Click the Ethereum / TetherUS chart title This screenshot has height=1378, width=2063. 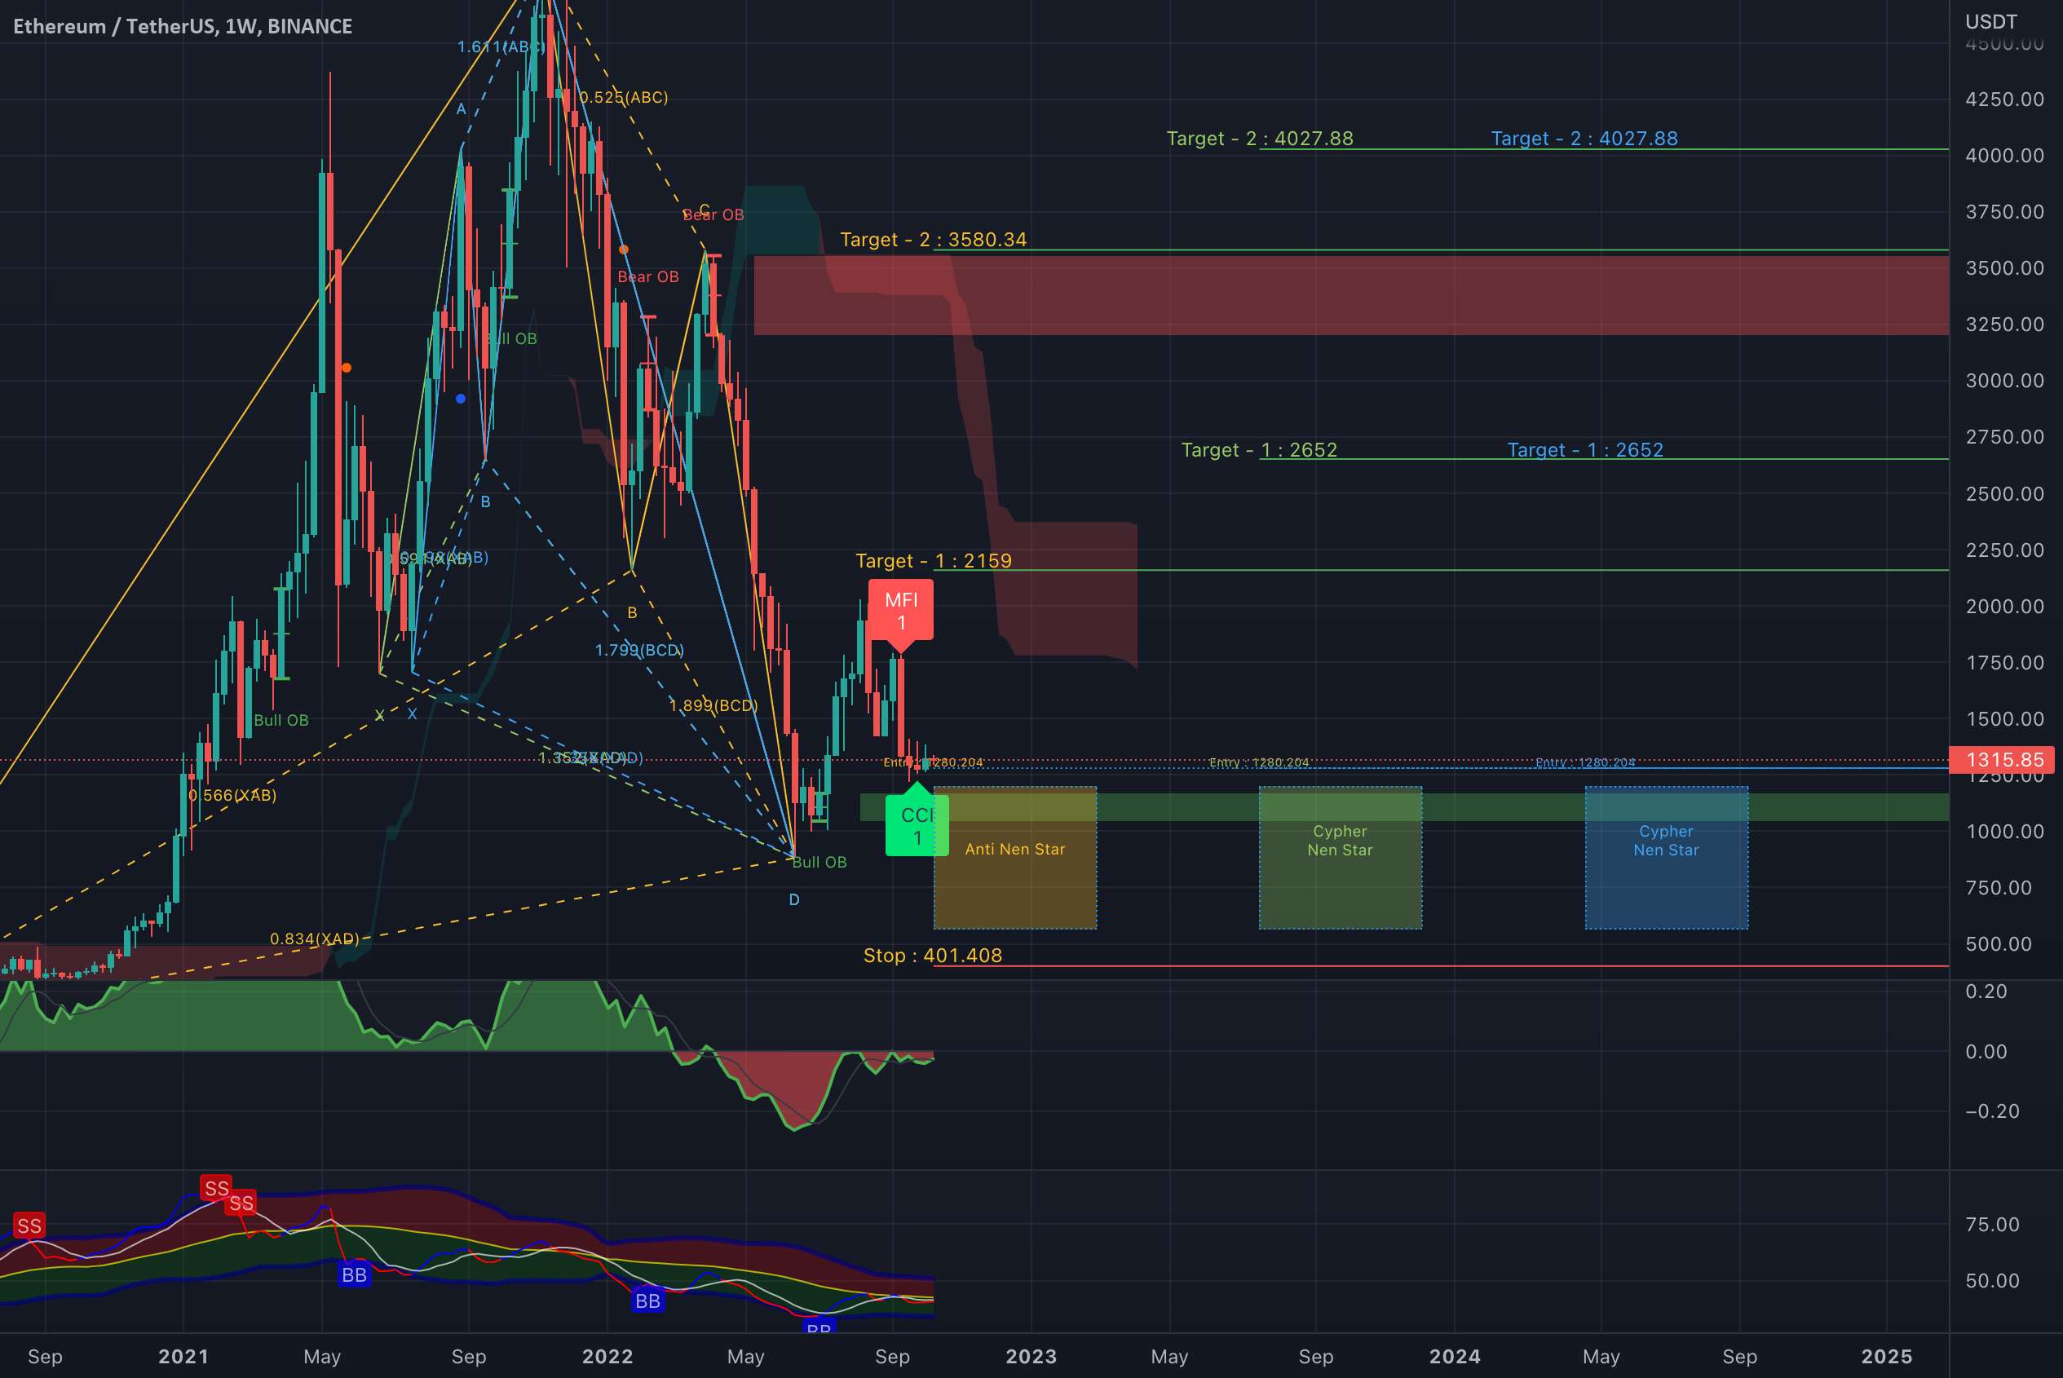(183, 26)
